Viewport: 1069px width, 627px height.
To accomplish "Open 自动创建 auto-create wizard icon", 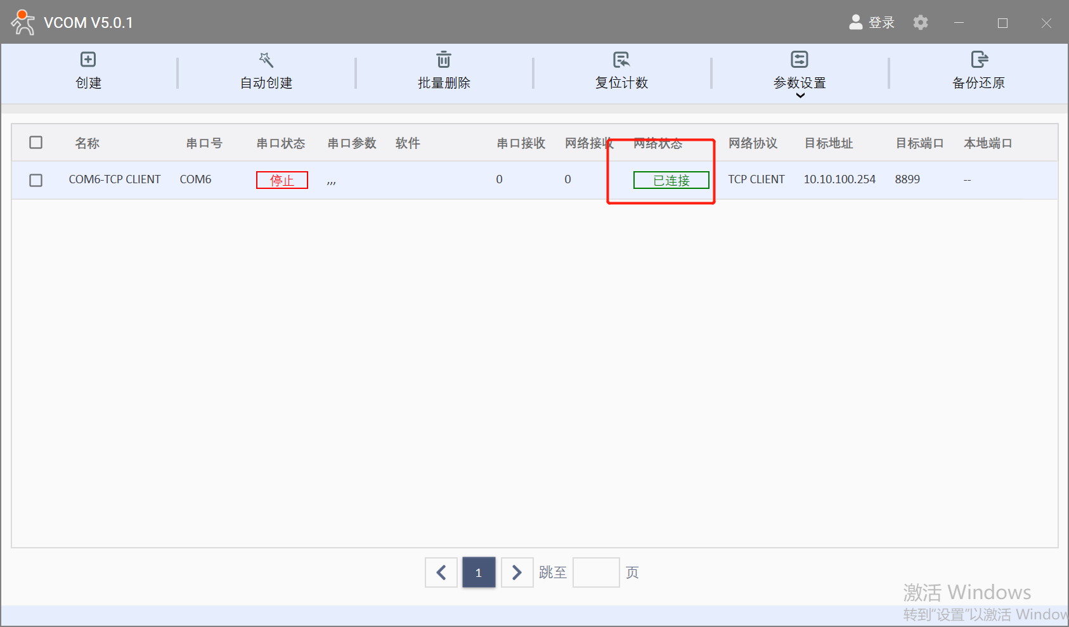I will pyautogui.click(x=266, y=60).
